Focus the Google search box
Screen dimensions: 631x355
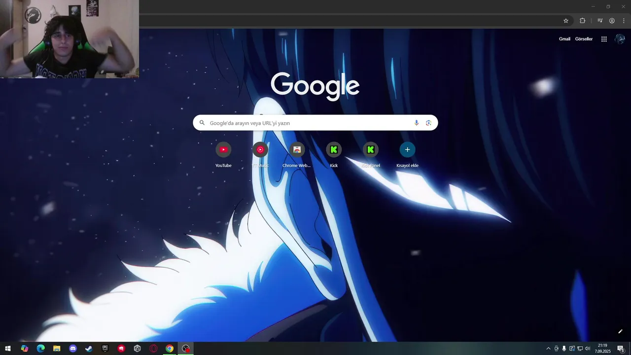click(315, 123)
